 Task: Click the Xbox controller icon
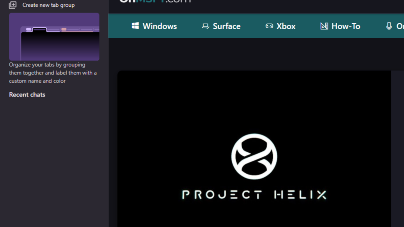tap(269, 26)
